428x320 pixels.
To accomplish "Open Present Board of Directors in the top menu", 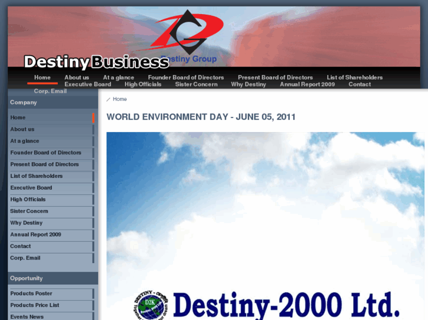I will 275,78.
